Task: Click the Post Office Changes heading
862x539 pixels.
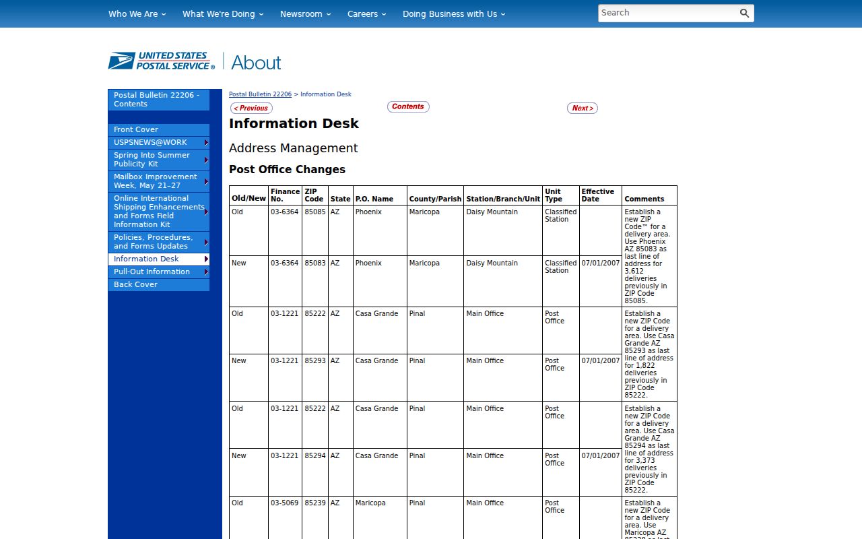Action: coord(287,169)
